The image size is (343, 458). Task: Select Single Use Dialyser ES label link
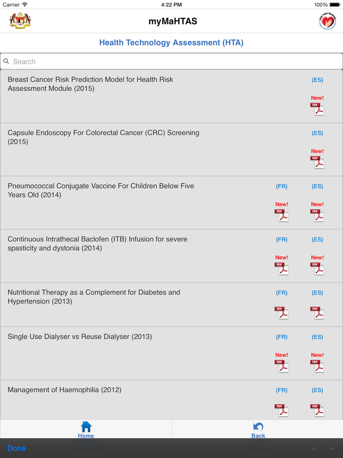[x=317, y=337]
